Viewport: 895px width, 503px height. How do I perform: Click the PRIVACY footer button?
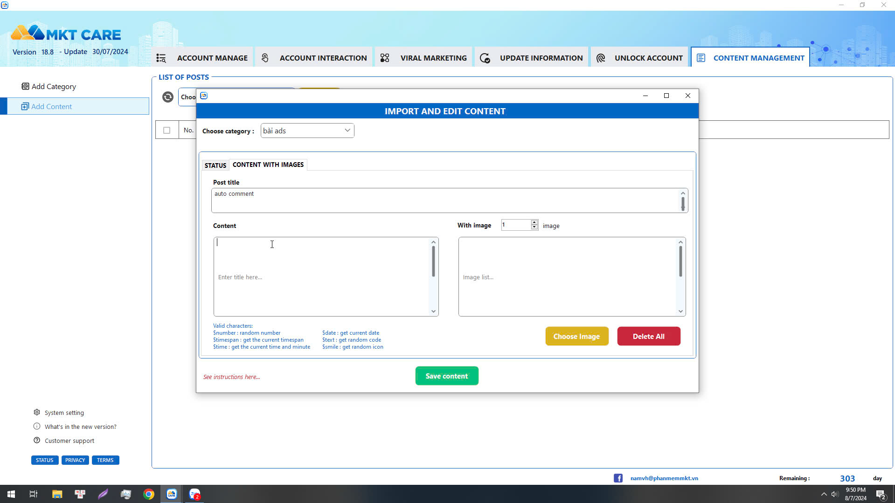point(75,460)
